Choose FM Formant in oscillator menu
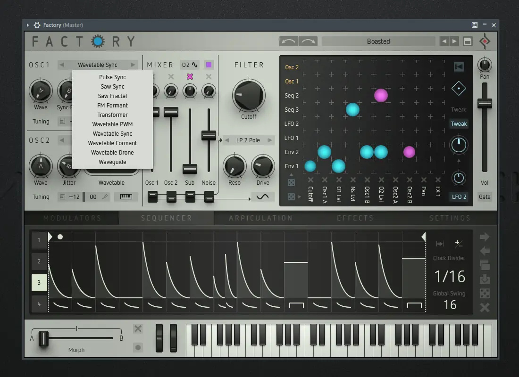 point(113,106)
